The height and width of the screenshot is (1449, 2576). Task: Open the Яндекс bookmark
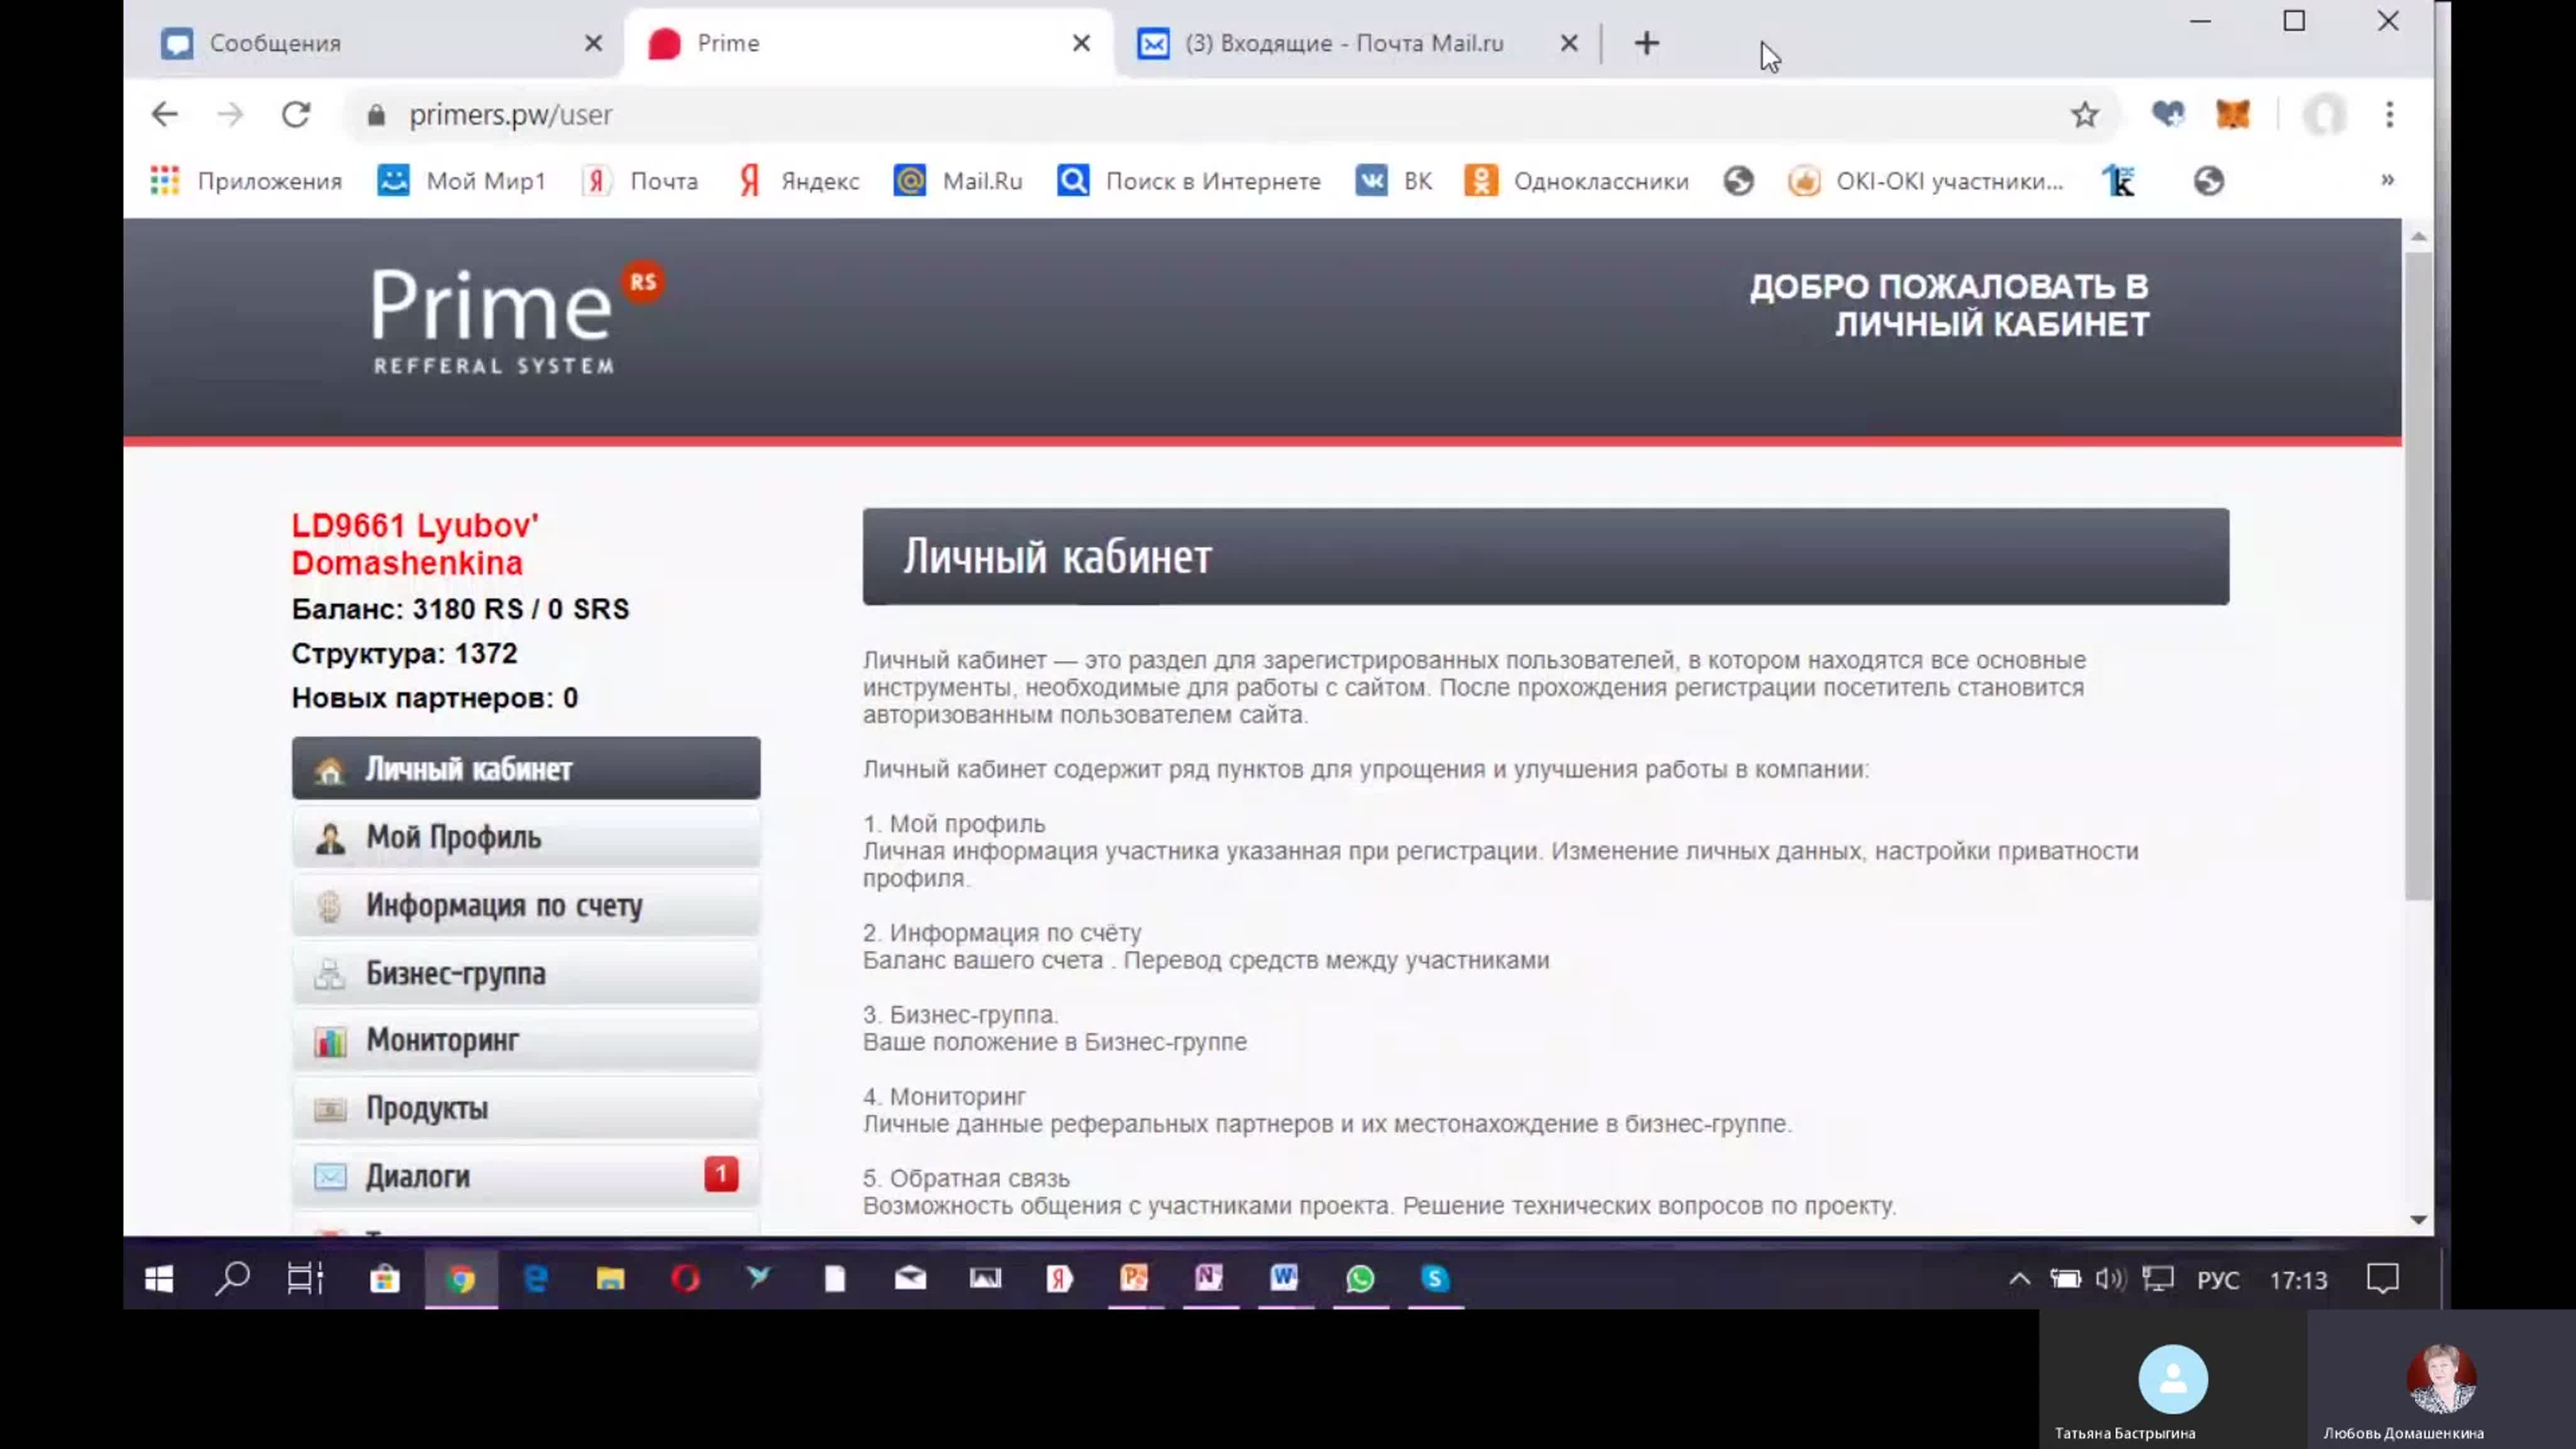tap(798, 181)
